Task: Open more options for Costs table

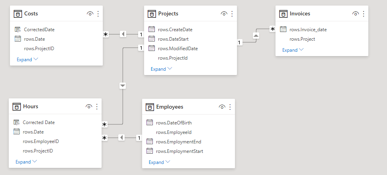Action: tap(98, 14)
